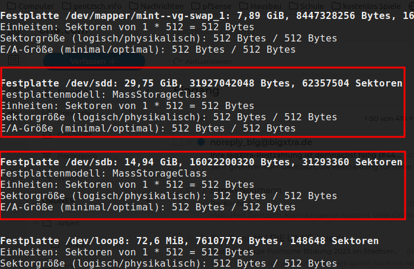Viewport: 414px width, 269px height.
Task: Click Festplattenmodell line under /dev/sdd
Action: coord(104,95)
